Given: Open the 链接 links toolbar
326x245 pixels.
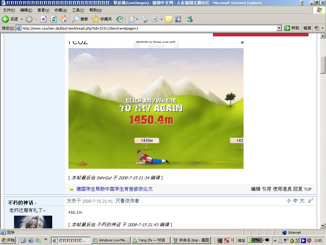Looking at the screenshot, I should point(307,28).
